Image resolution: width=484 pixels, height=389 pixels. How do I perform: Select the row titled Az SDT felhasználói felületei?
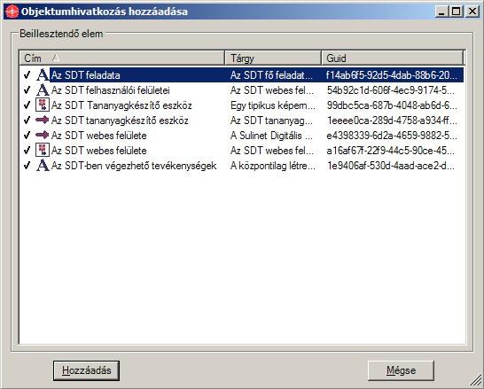242,90
